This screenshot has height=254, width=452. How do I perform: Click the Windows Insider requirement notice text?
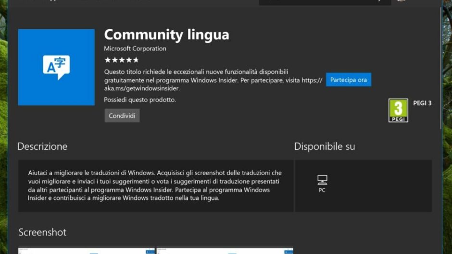click(x=213, y=80)
